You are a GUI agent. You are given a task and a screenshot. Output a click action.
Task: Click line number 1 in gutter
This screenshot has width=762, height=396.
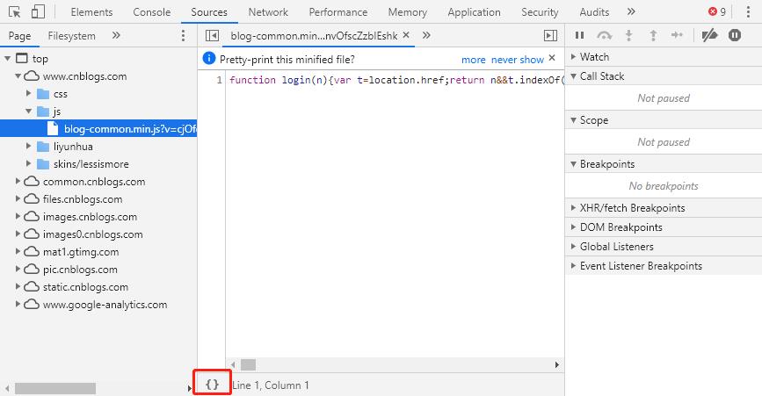tap(219, 80)
